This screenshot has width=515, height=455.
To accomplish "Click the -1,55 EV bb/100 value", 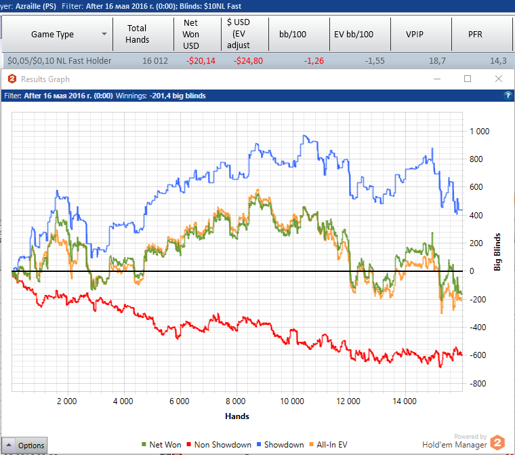I will (x=375, y=61).
